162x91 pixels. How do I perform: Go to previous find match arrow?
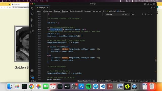[142, 14]
